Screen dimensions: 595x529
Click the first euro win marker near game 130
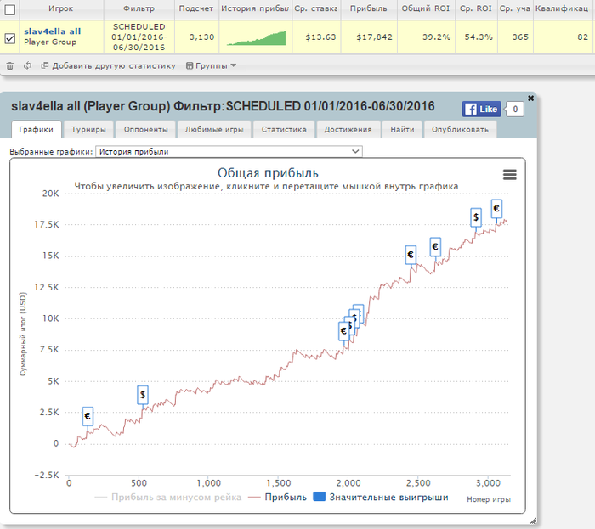point(88,416)
